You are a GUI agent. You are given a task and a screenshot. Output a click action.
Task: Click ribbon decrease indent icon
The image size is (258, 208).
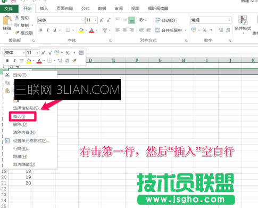[142, 30]
